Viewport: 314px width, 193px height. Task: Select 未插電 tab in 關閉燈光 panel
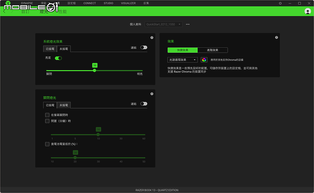click(x=64, y=105)
